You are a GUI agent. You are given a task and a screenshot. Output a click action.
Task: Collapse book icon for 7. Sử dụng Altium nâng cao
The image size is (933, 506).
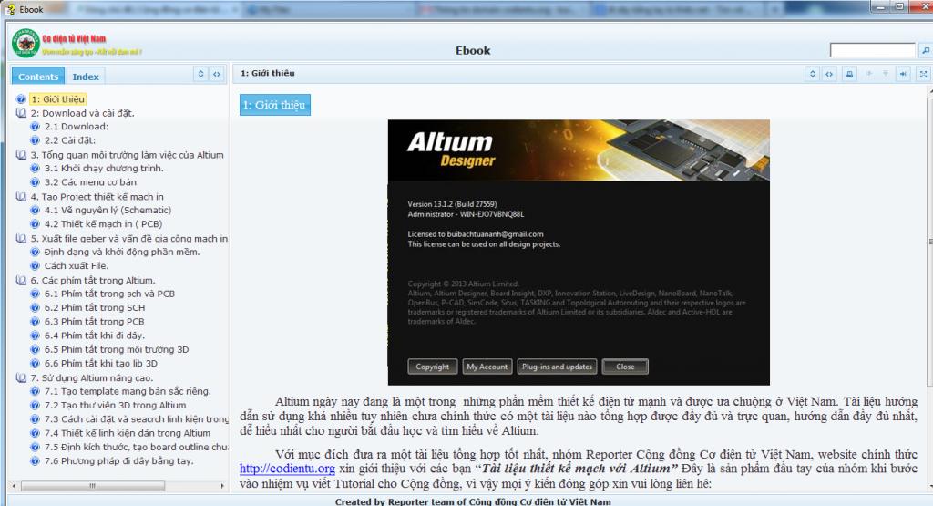[21, 377]
